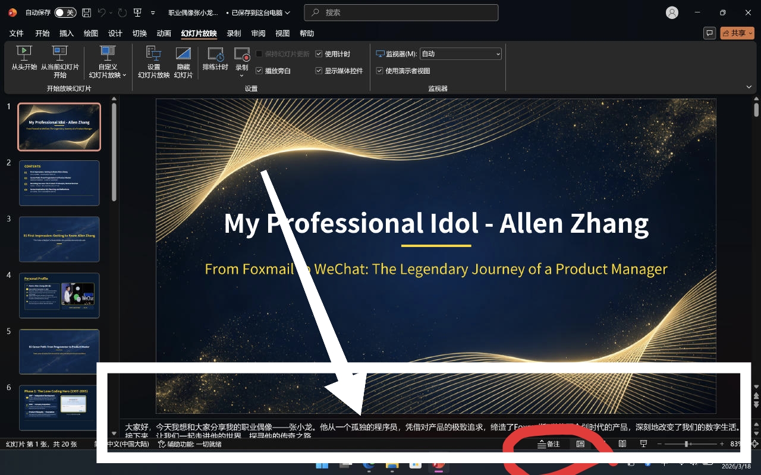Uncheck Use Presenter View (使用演示者视图)

[x=380, y=71]
